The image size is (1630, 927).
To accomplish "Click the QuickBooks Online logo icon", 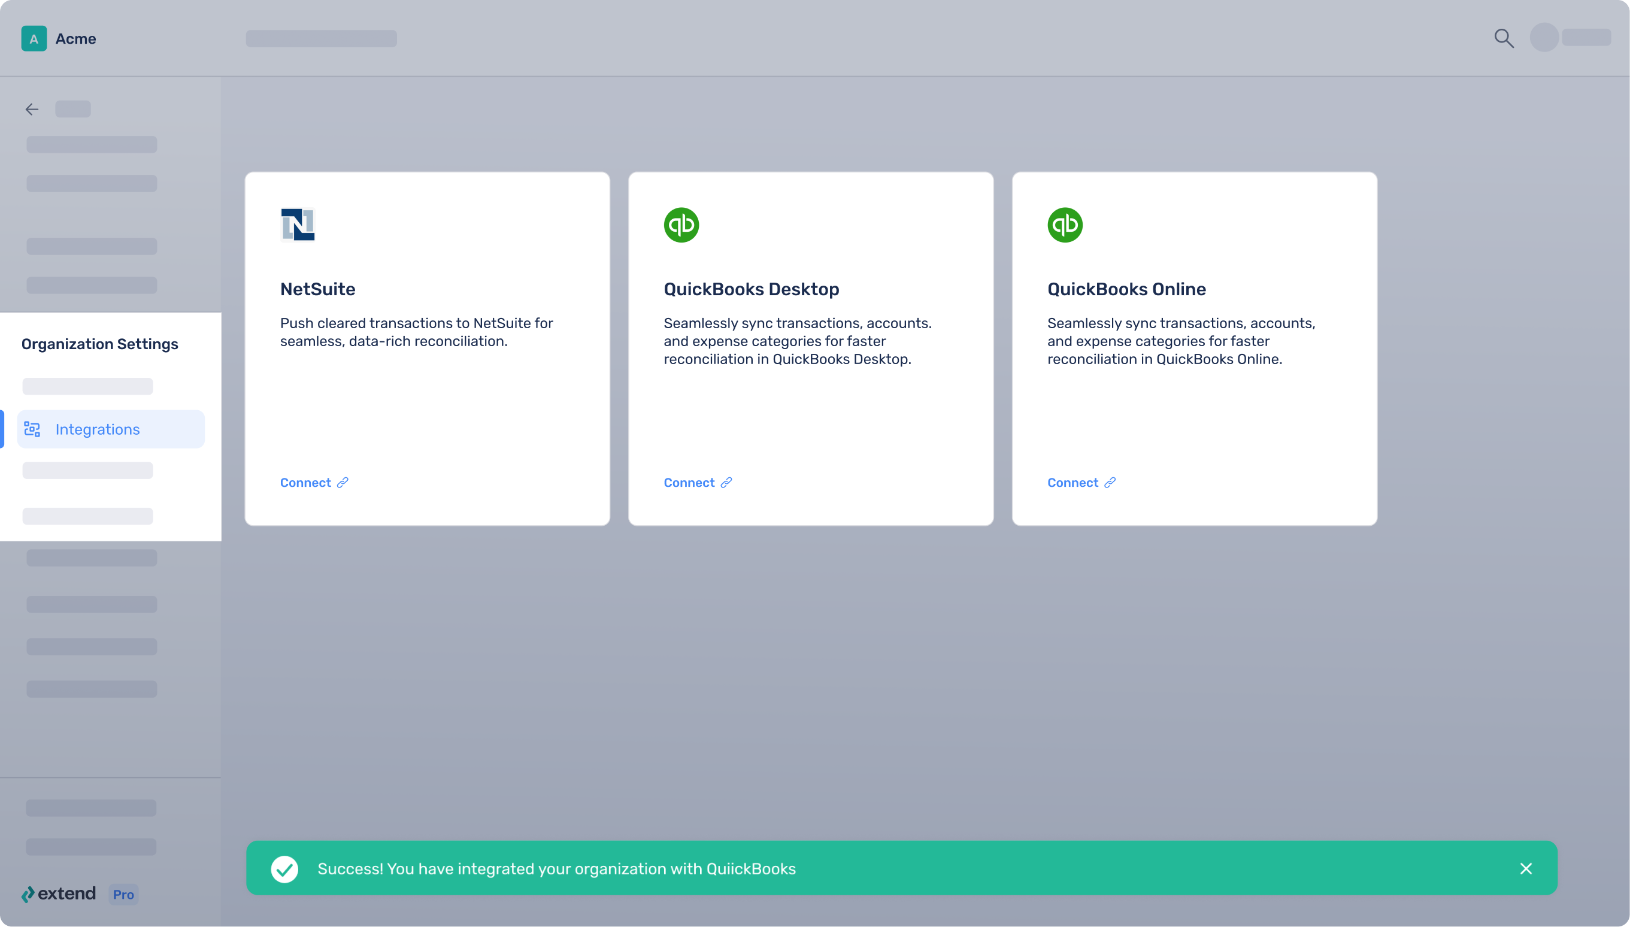I will pos(1065,224).
